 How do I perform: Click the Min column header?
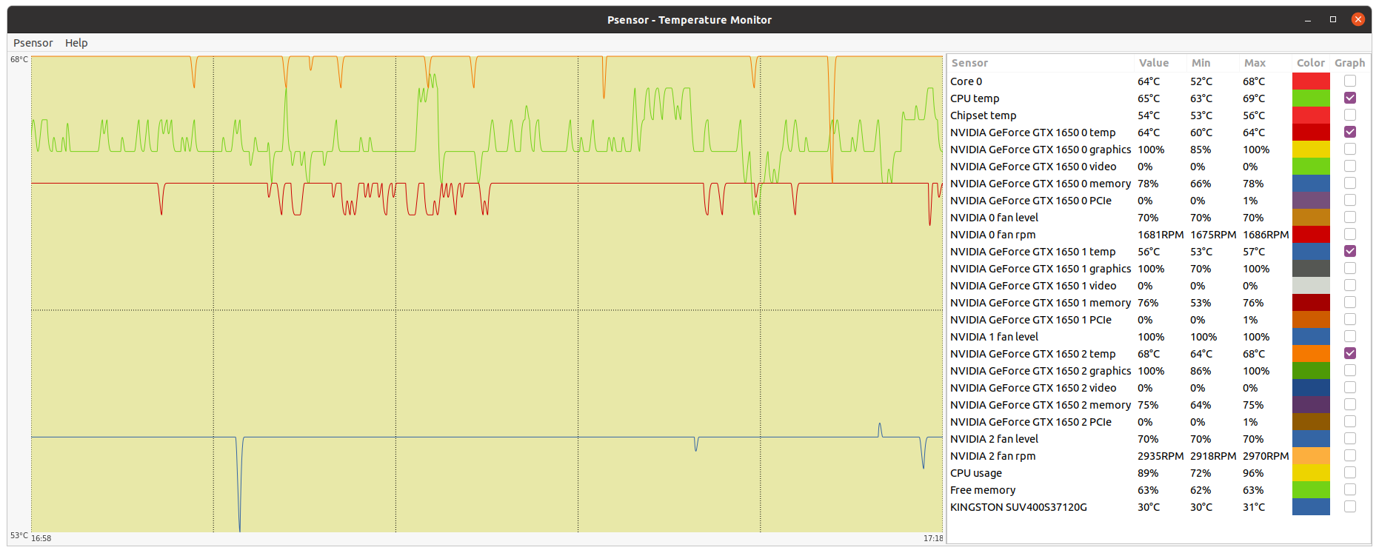tap(1201, 63)
